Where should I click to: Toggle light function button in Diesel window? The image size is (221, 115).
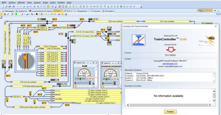(76, 87)
